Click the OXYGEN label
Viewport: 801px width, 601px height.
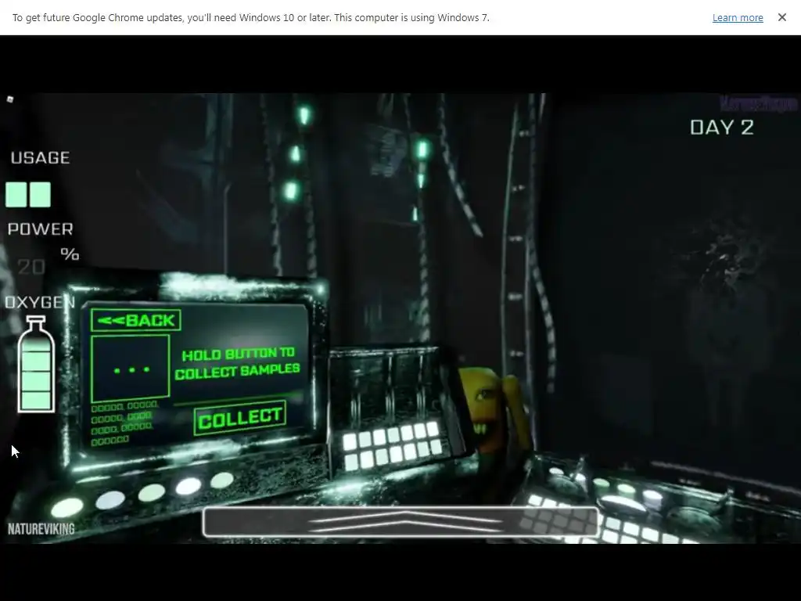coord(40,302)
